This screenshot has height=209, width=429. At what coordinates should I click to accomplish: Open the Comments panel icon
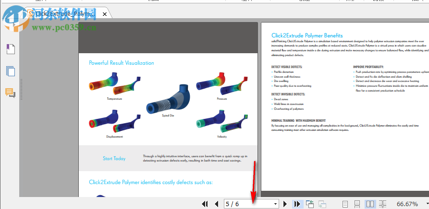coord(11,93)
